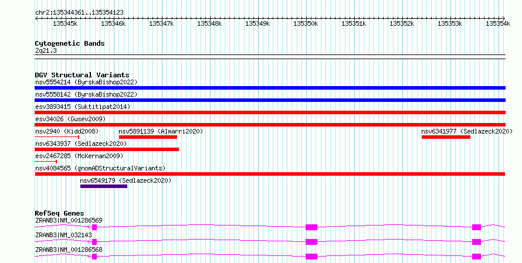The image size is (522, 263).
Task: Select the purple nsv6549179 variant bar
Action: (104, 186)
